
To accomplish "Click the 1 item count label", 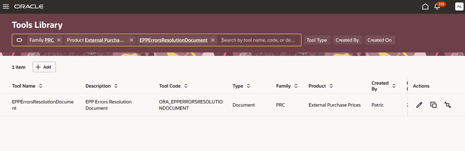I will pos(19,67).
